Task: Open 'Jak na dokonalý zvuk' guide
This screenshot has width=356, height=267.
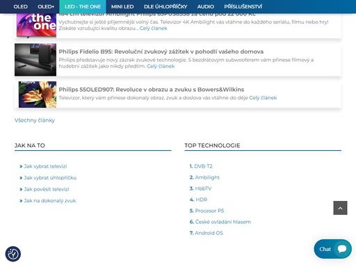Action: coord(50,201)
